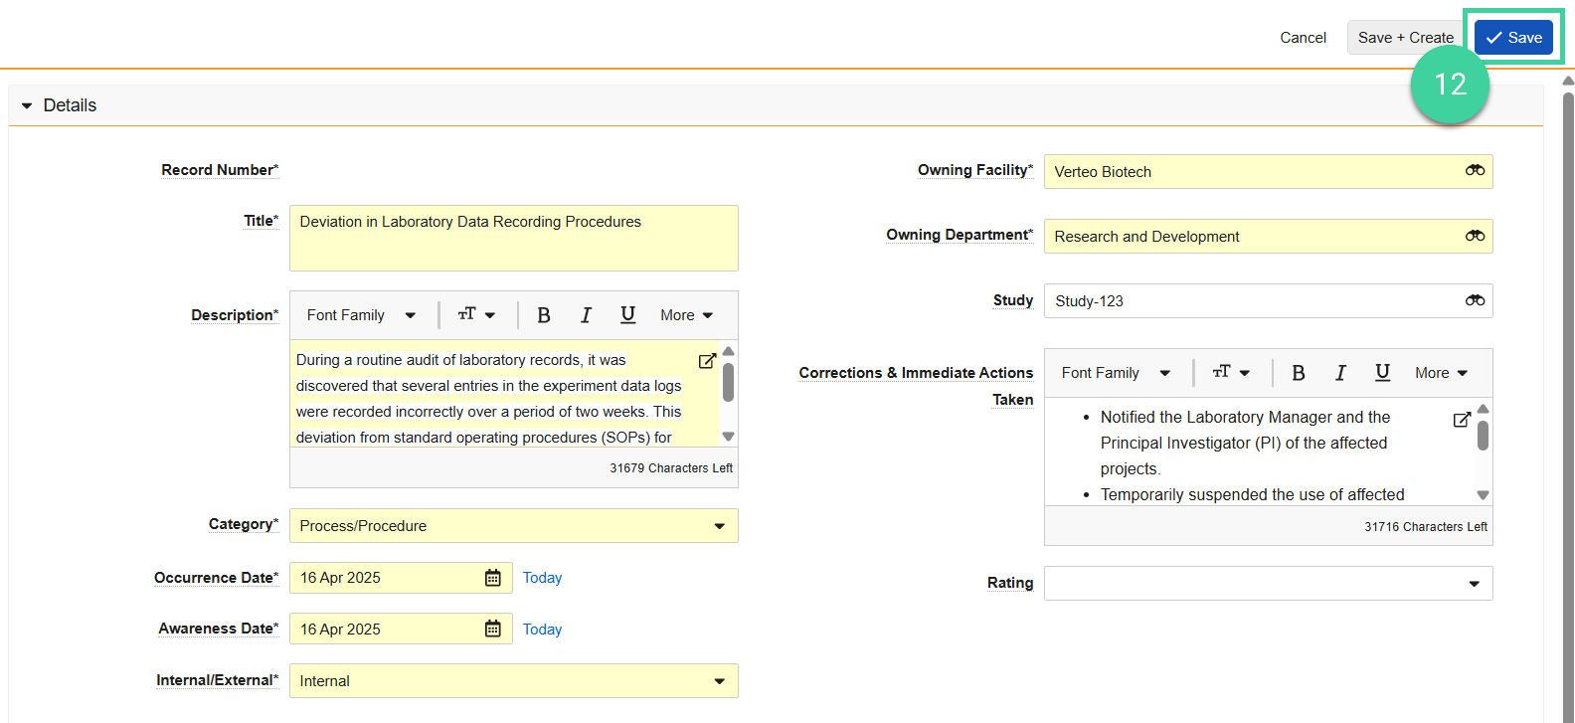Collapse the Details section

pyautogui.click(x=27, y=105)
